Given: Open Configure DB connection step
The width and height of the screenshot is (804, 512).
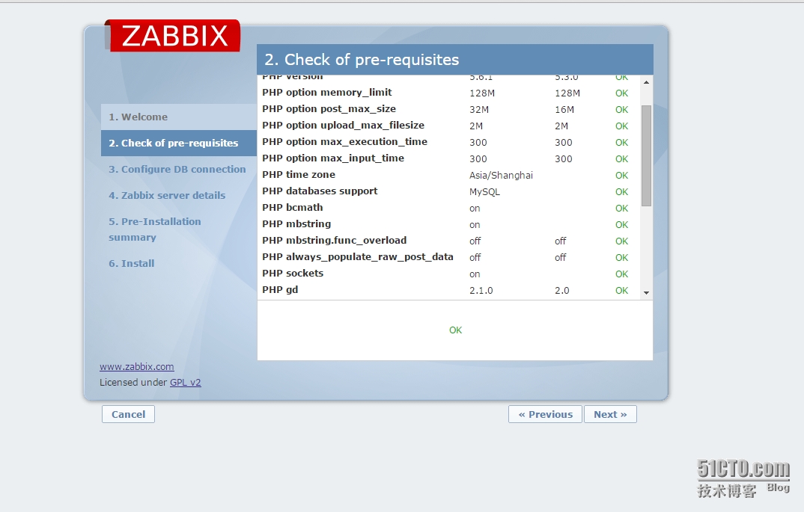Looking at the screenshot, I should (177, 169).
